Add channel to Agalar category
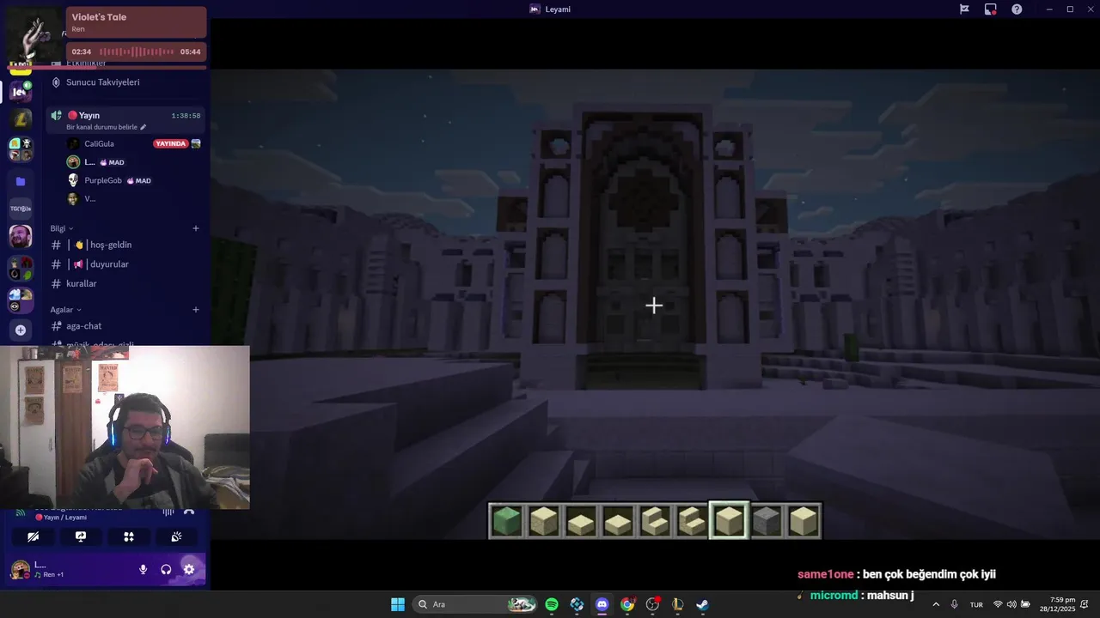Image resolution: width=1100 pixels, height=618 pixels. [196, 310]
